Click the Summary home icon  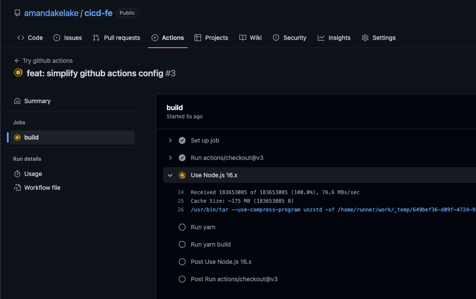(17, 101)
